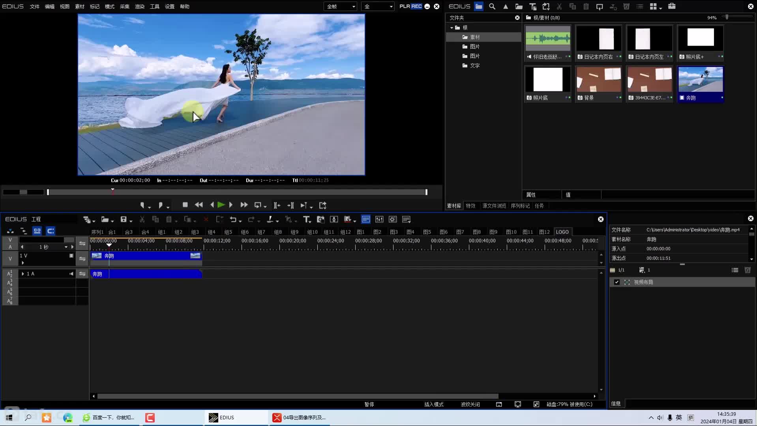Click the Windows Start button
757x426 pixels.
click(x=9, y=417)
